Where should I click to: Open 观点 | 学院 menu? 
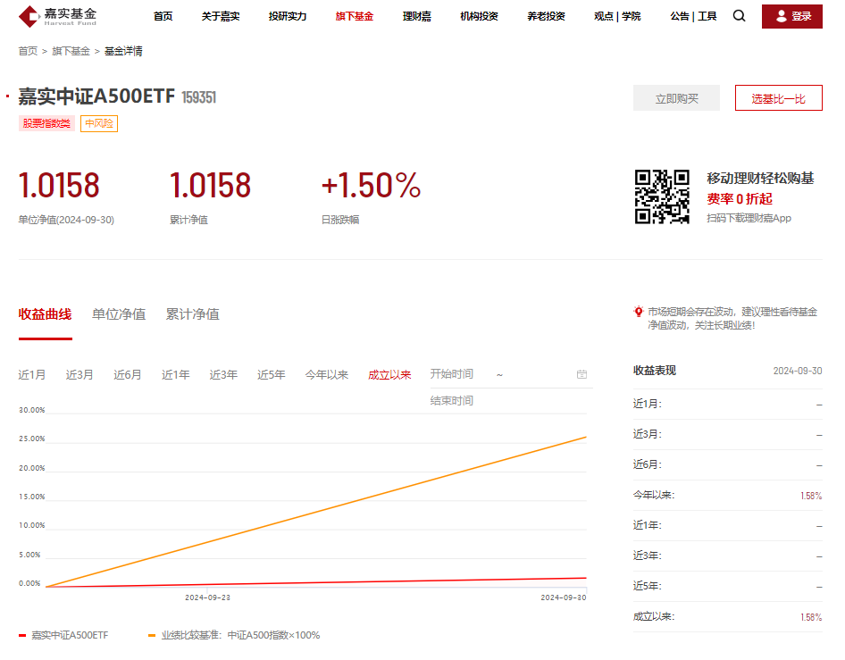point(617,16)
